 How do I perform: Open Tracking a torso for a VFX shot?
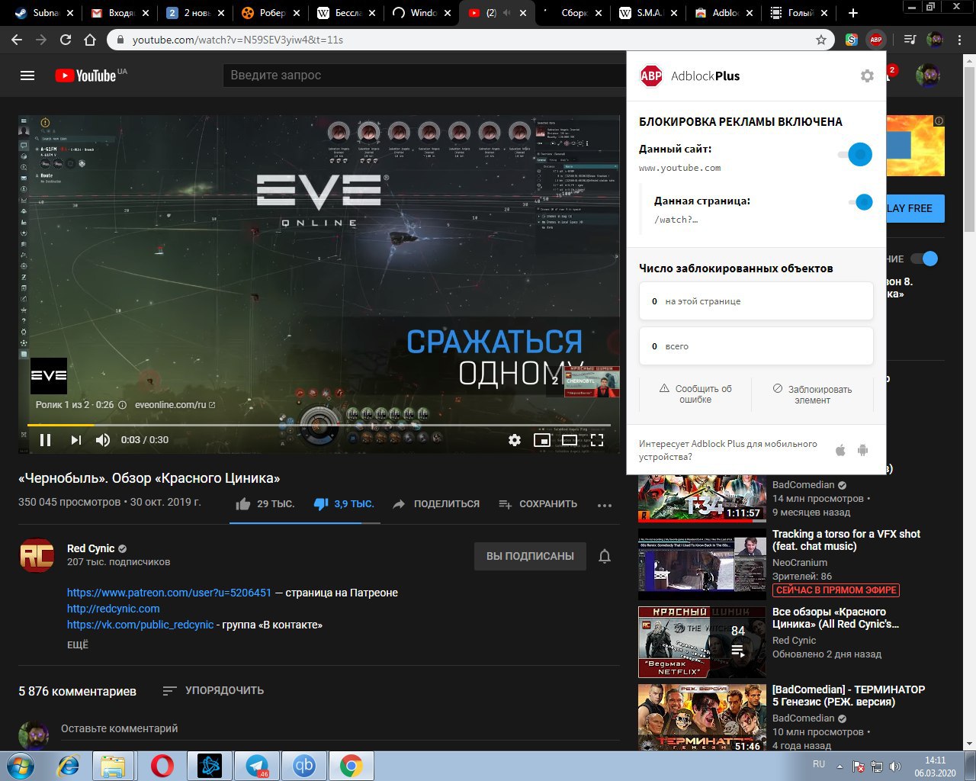[x=846, y=540]
